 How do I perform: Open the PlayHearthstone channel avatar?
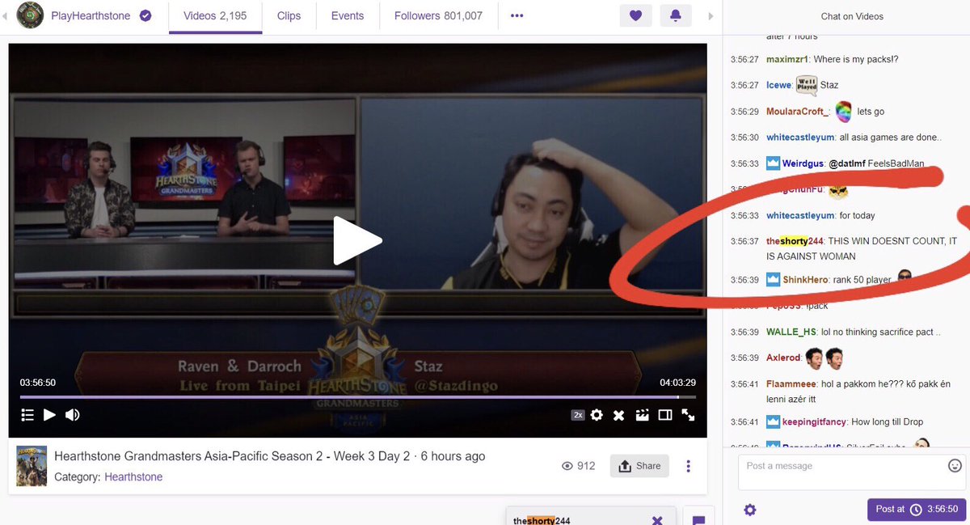30,15
